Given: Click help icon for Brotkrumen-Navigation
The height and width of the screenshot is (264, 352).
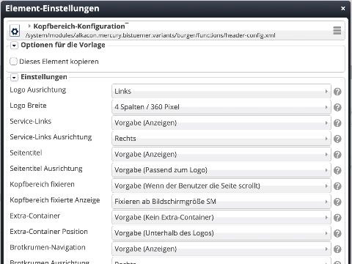Looking at the screenshot, I should (x=337, y=249).
